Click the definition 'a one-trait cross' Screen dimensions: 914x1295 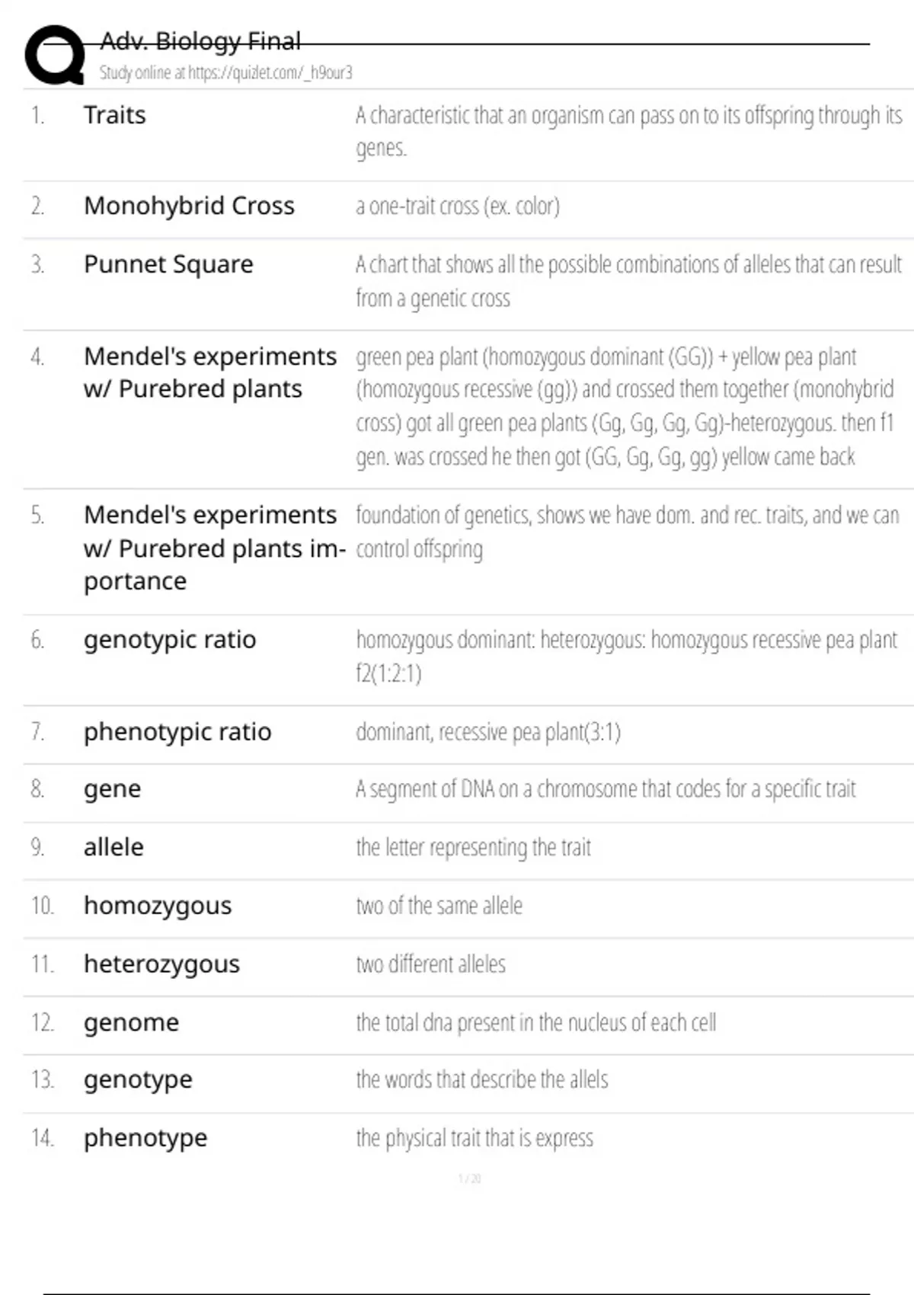tap(458, 206)
